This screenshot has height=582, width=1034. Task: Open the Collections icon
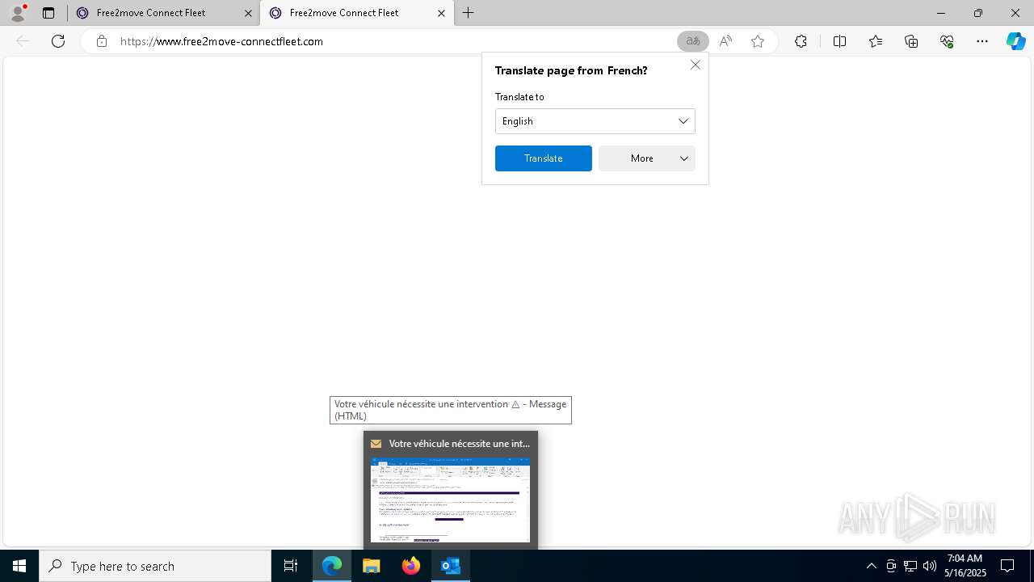coord(911,41)
